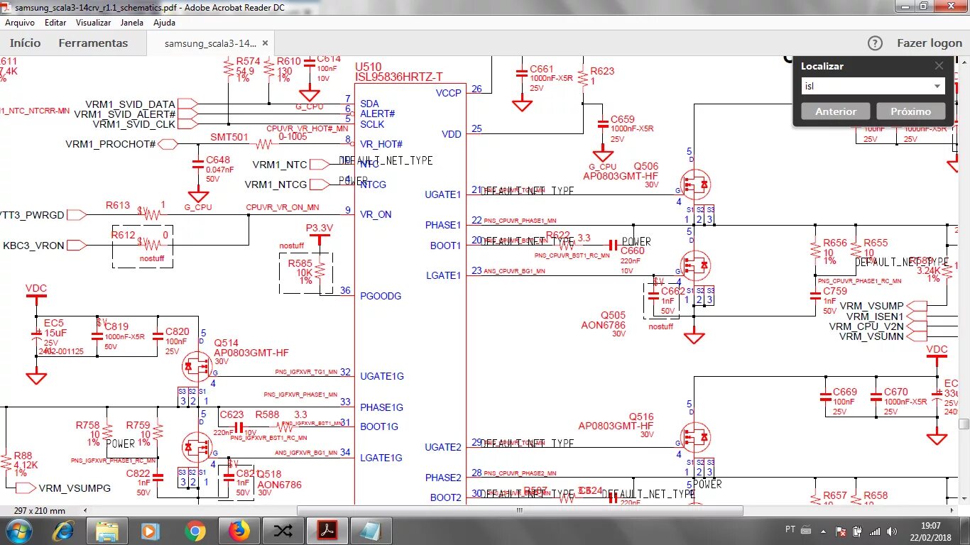Screen dimensions: 970x545
Task: Click the PT language indicator
Action: point(790,529)
